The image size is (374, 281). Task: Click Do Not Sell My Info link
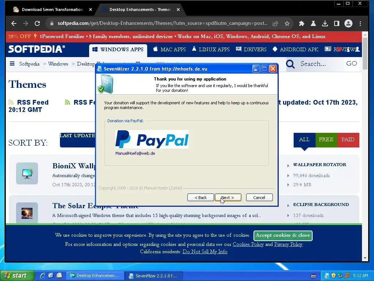coord(205,252)
